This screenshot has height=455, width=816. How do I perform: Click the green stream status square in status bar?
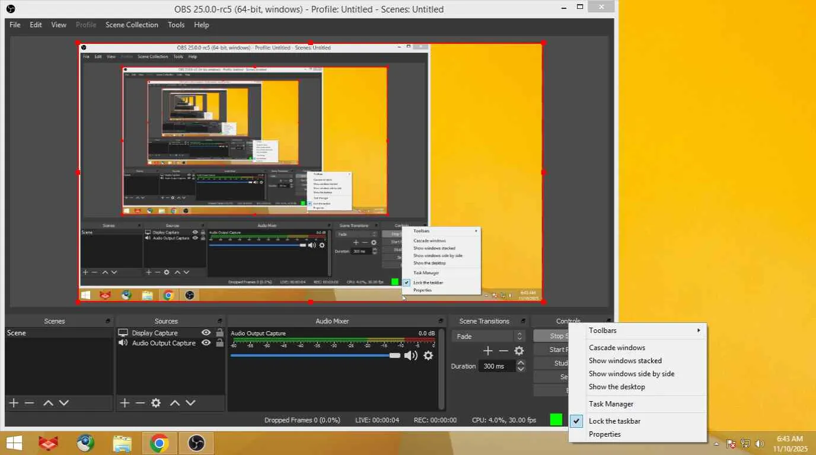click(556, 419)
